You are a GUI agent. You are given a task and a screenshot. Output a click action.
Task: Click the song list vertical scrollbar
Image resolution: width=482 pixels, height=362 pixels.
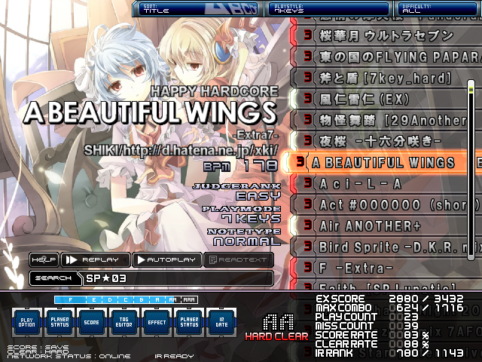471,170
